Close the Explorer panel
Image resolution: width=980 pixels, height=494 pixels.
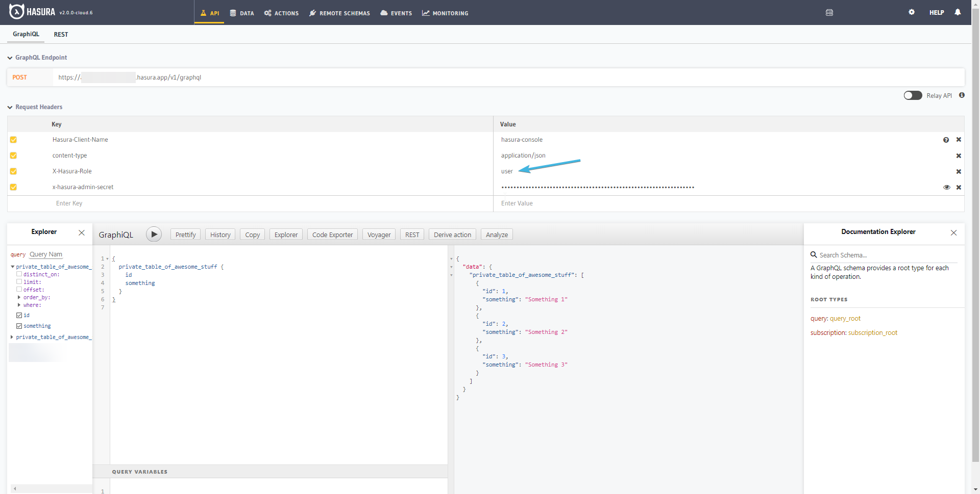pos(82,232)
